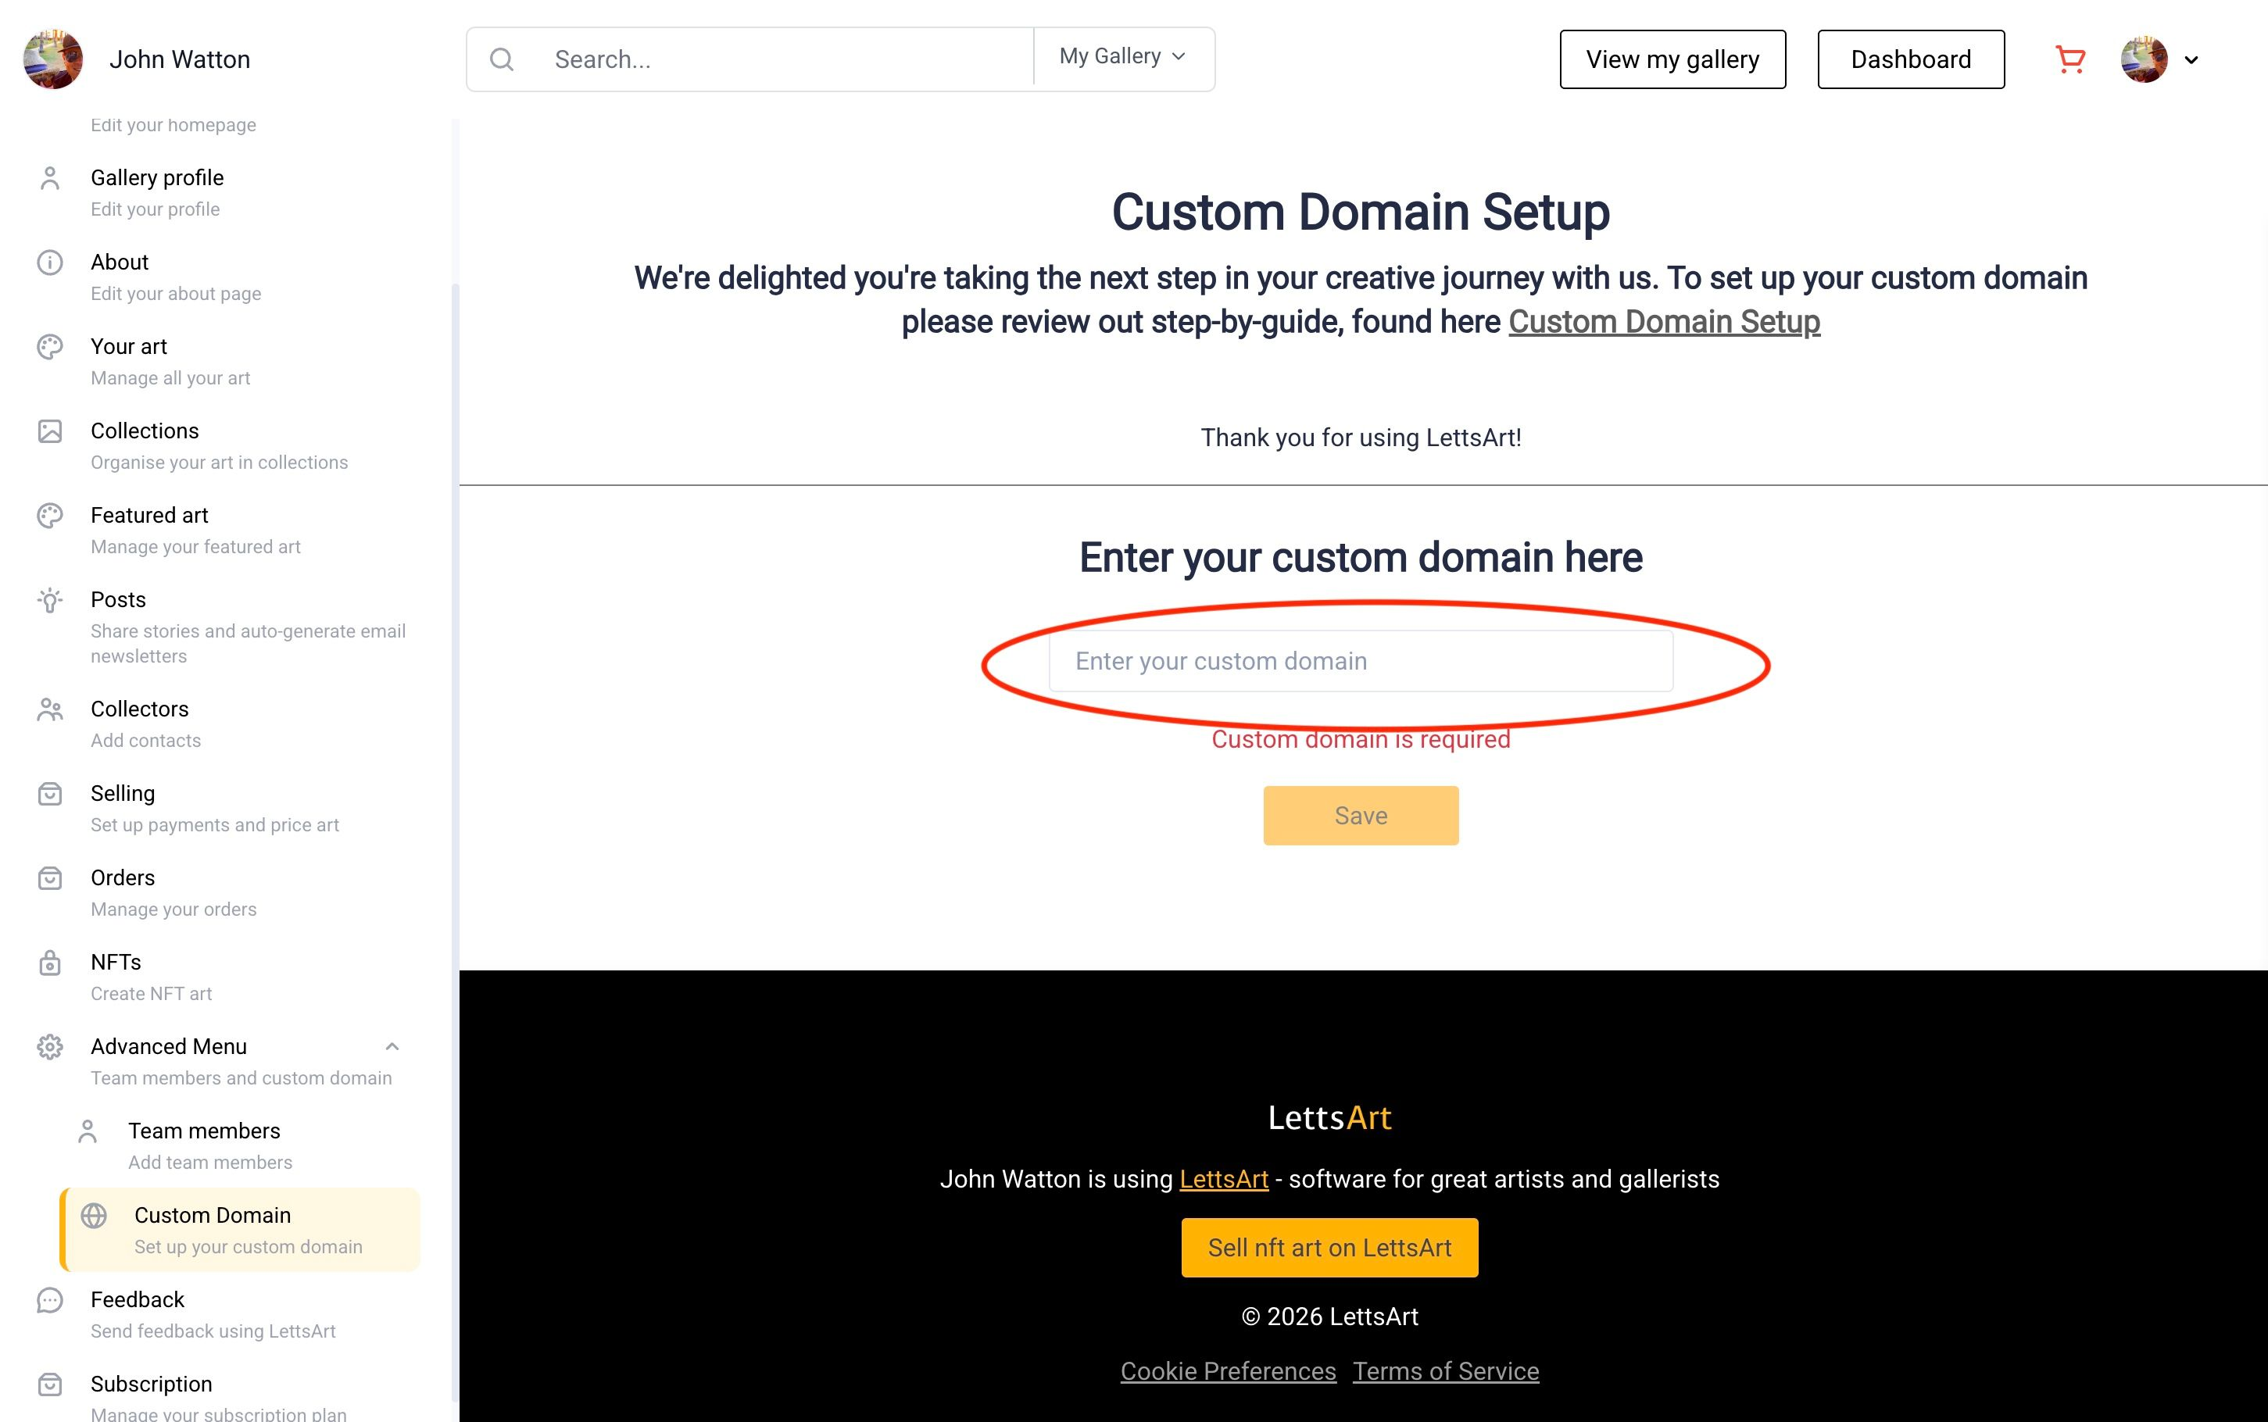Click the About info icon in sidebar
This screenshot has height=1422, width=2268.
coord(50,262)
